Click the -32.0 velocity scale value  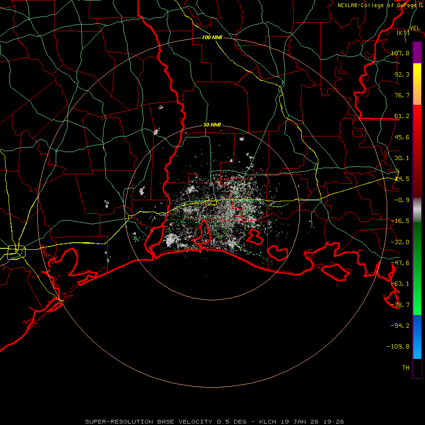point(400,242)
